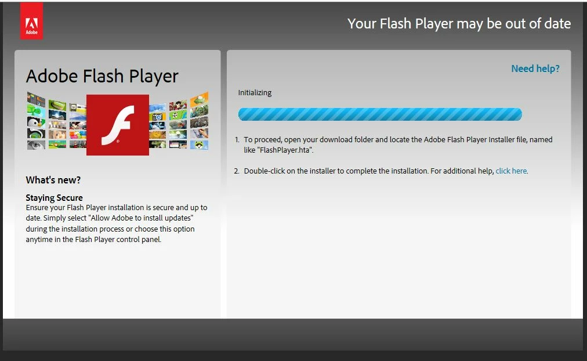Click the camera icon thumbnail on yellow
587x361 pixels.
[x=158, y=117]
